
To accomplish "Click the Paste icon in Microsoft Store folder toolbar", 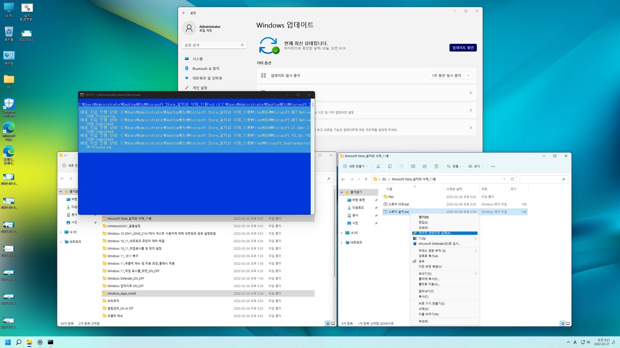I will click(x=401, y=166).
